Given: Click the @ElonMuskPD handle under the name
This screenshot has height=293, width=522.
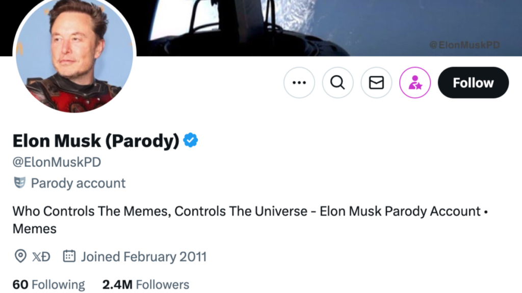Looking at the screenshot, I should [x=57, y=162].
